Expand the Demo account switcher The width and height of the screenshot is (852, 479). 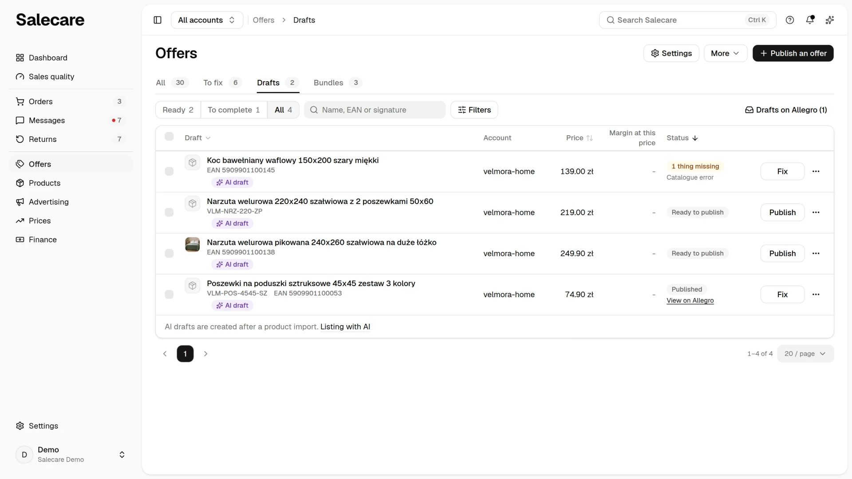[71, 455]
